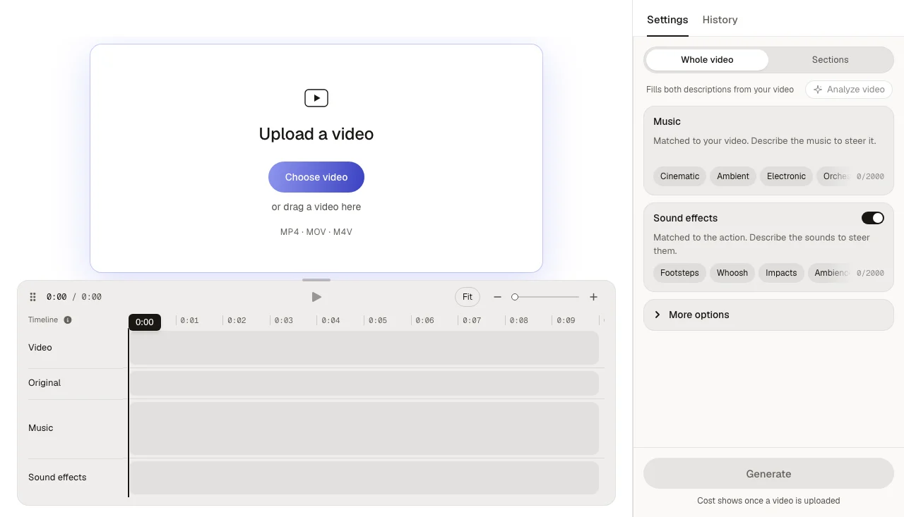Click "Cost shows once a video is uploaded"

point(768,501)
